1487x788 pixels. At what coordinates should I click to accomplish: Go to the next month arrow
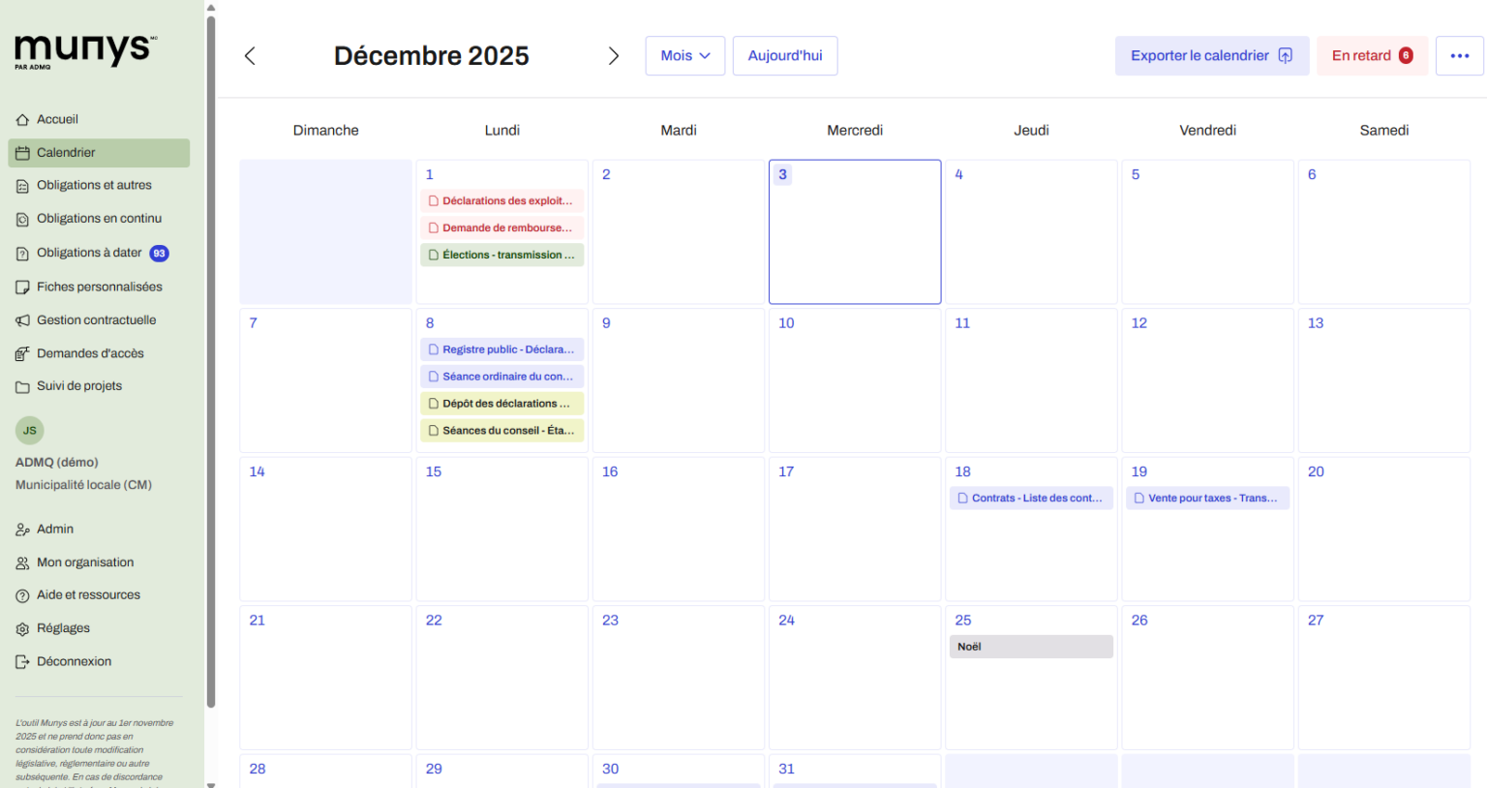point(613,56)
